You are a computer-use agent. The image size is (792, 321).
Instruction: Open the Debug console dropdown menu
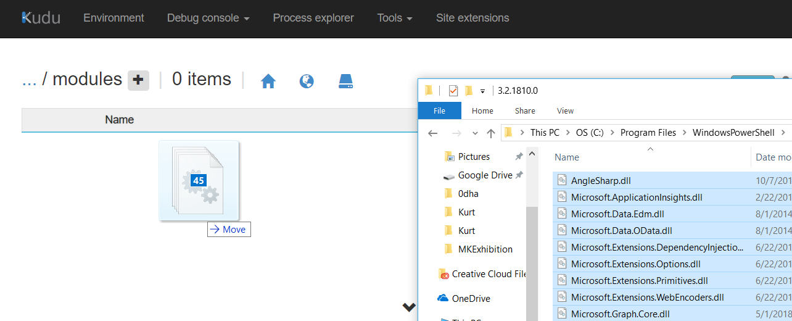point(208,18)
